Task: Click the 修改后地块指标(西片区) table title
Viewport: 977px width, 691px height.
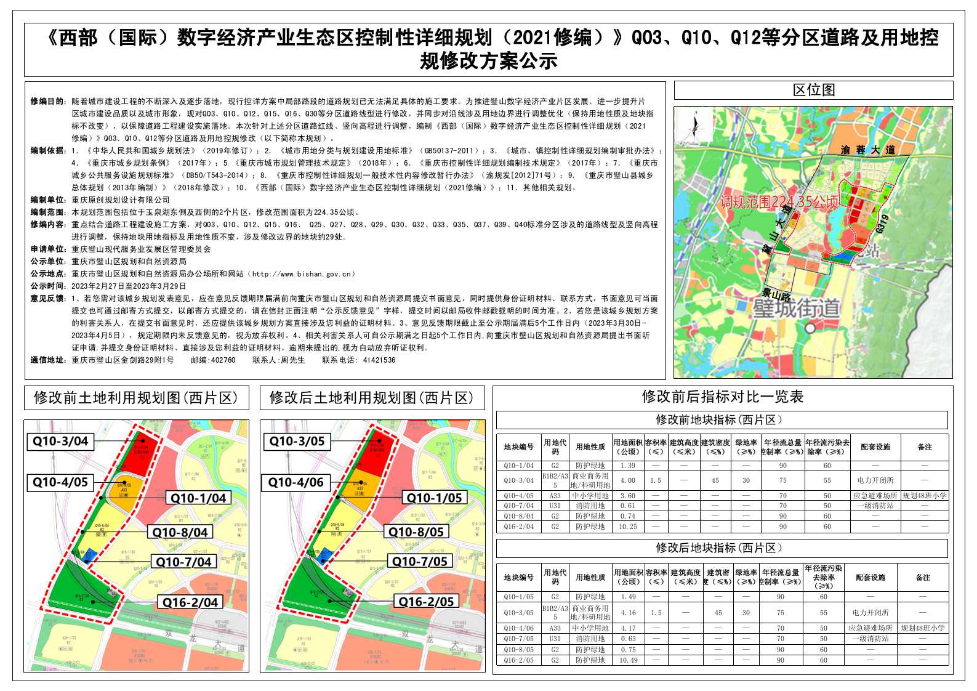Action: [722, 548]
